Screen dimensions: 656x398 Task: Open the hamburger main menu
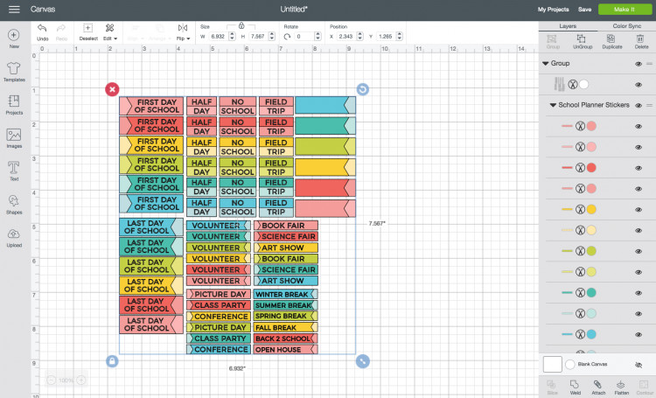pos(14,10)
